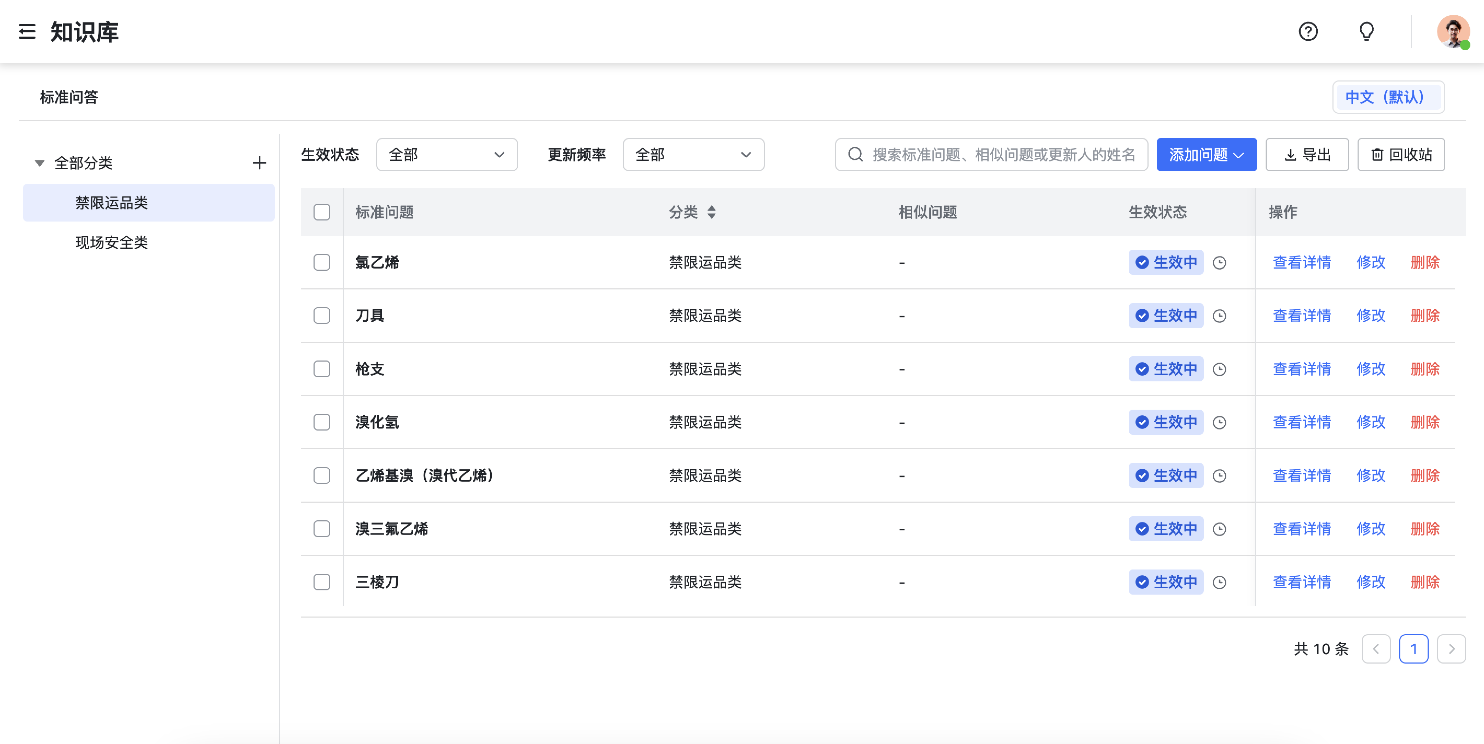This screenshot has height=744, width=1484.
Task: Click 生效中 status badge for 枪支
Action: [x=1166, y=369]
